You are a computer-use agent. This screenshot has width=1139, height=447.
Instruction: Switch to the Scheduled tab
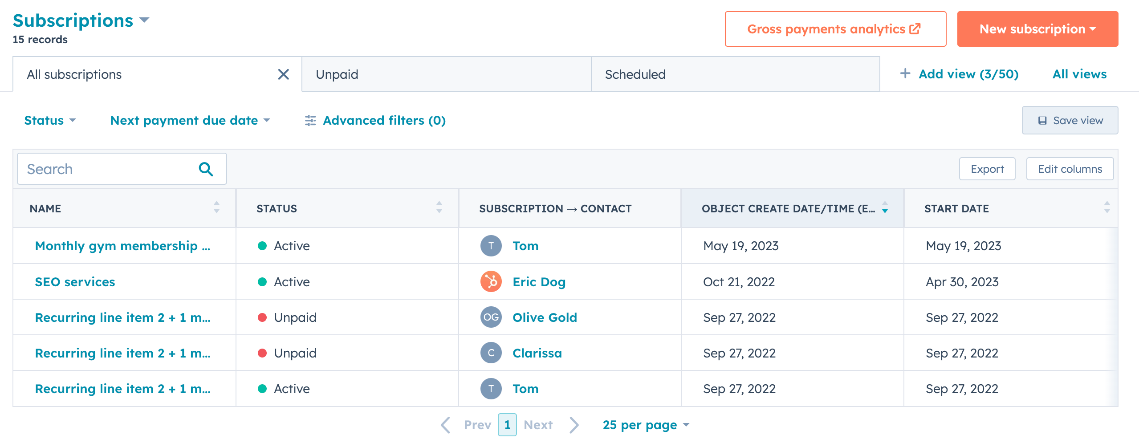pos(635,74)
